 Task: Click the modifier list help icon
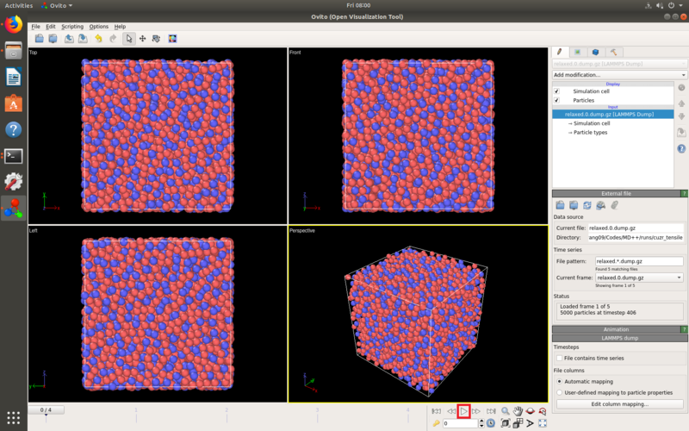[681, 148]
